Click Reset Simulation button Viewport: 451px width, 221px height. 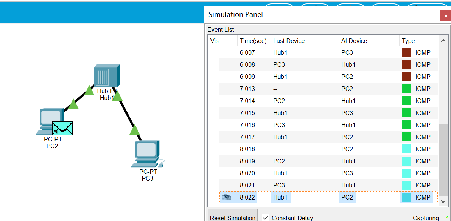tap(232, 217)
